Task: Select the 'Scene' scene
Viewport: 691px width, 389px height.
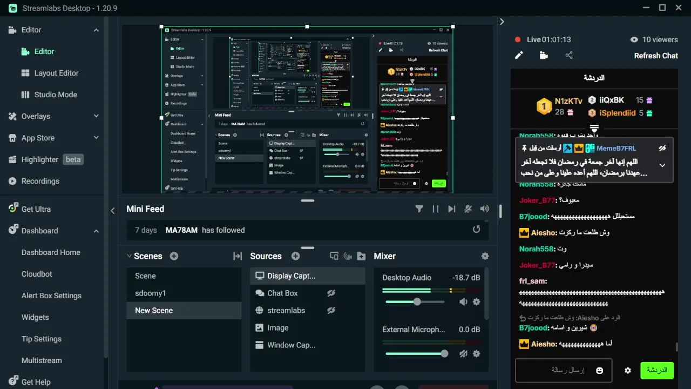Action: pyautogui.click(x=184, y=276)
